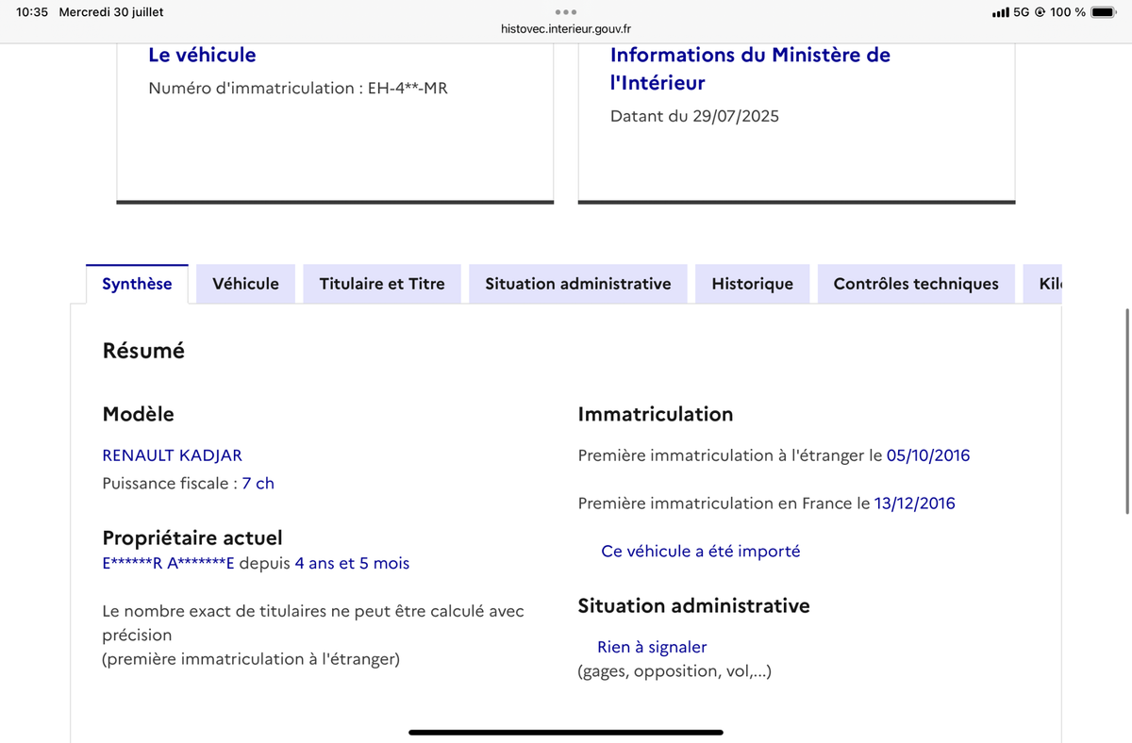Open the Synthèse tab
Viewport: 1132px width, 743px height.
pyautogui.click(x=137, y=284)
